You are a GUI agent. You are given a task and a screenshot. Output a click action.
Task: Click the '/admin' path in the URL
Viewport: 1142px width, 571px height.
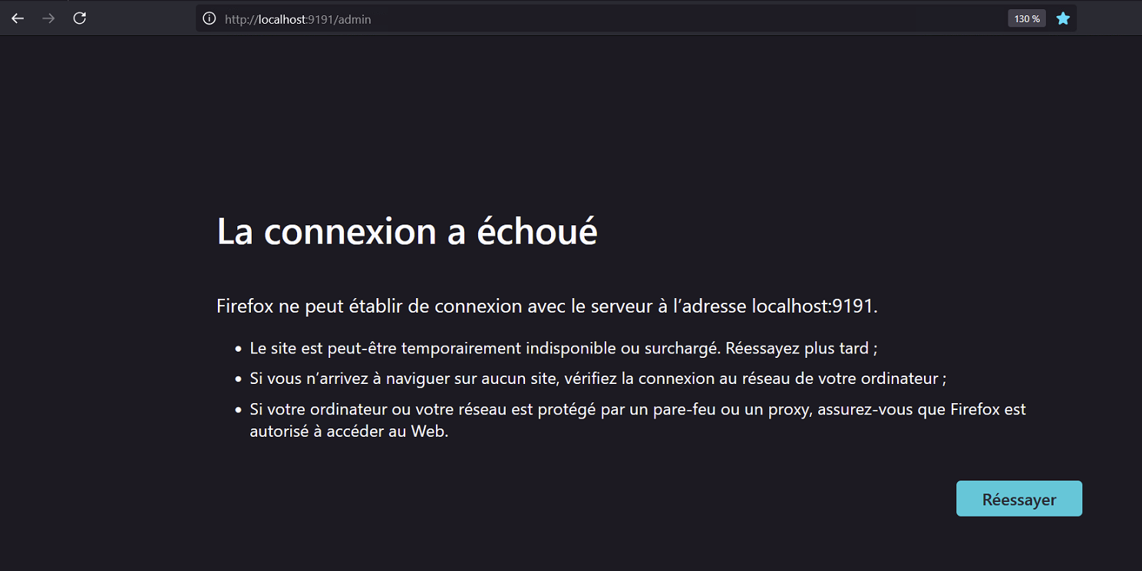355,19
